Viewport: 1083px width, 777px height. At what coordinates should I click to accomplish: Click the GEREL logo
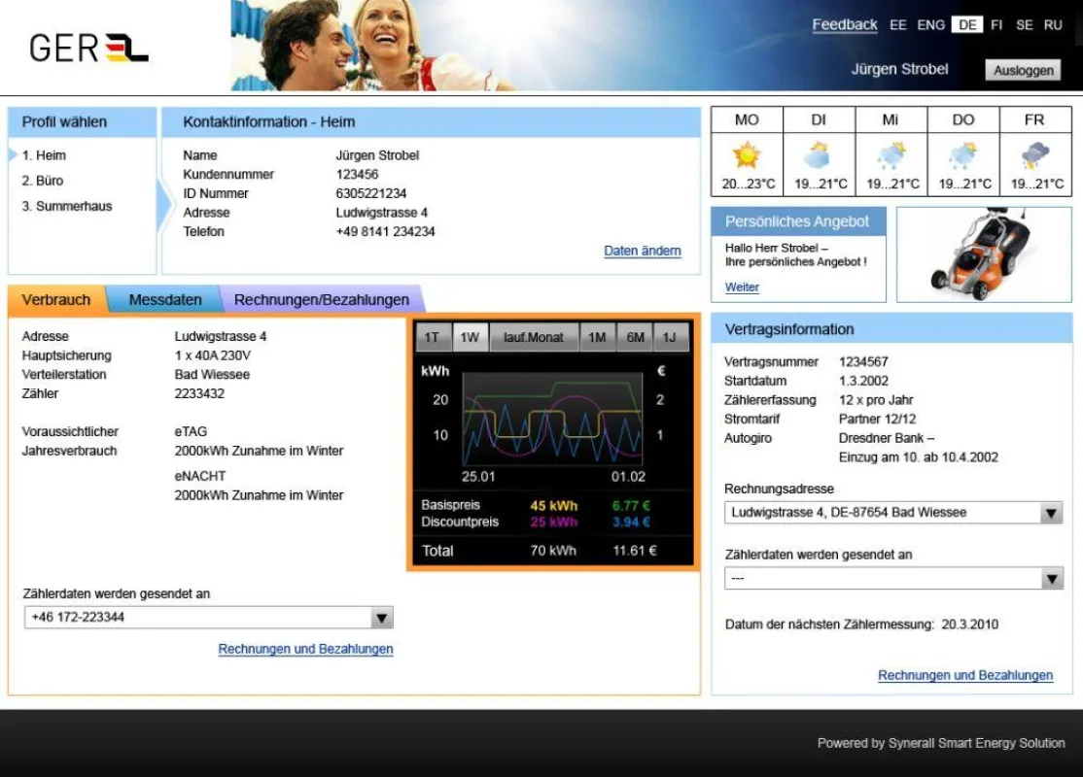[88, 49]
